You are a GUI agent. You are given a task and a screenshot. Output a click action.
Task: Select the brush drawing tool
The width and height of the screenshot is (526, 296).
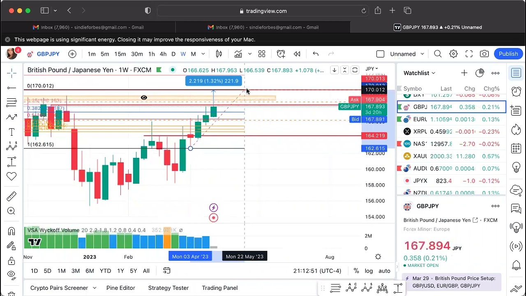point(12,117)
